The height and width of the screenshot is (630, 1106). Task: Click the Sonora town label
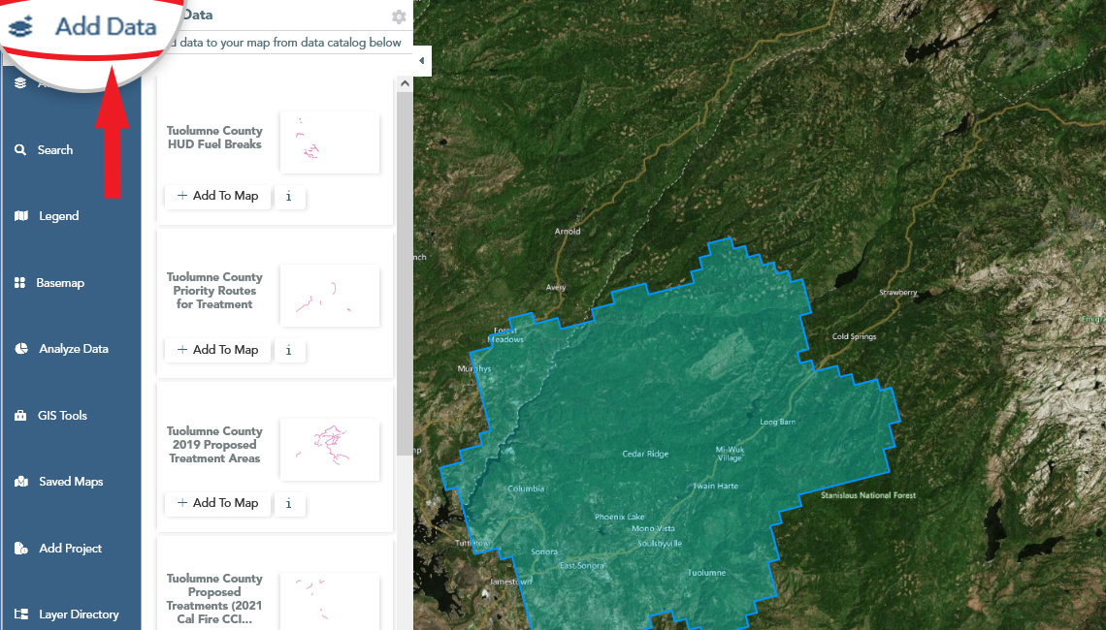[x=544, y=551]
